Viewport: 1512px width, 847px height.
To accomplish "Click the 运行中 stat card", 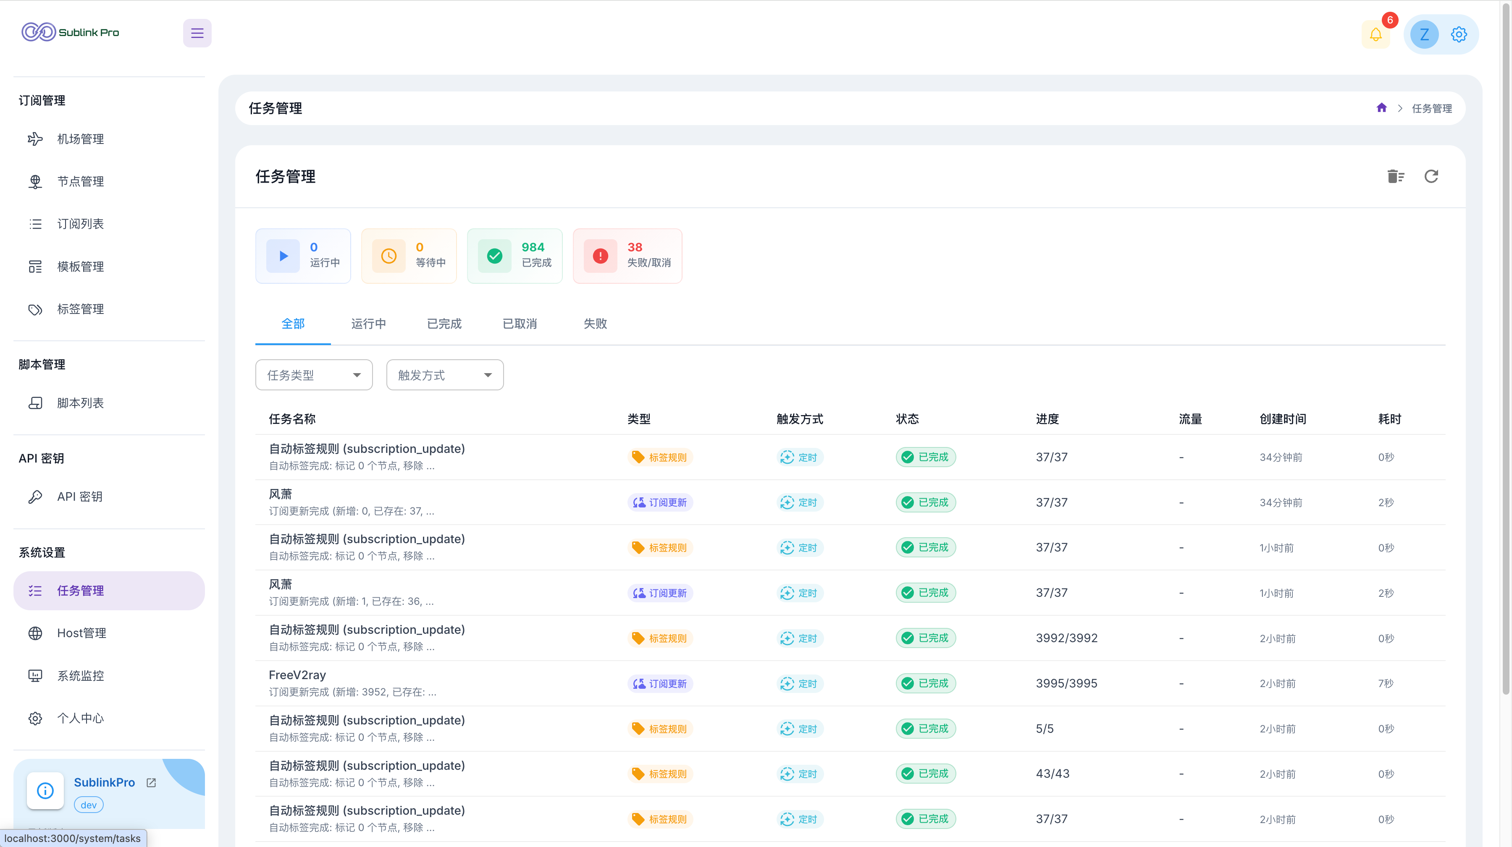I will (x=304, y=256).
